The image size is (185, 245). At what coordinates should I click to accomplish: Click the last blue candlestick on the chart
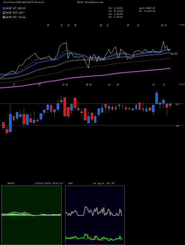pos(170,105)
